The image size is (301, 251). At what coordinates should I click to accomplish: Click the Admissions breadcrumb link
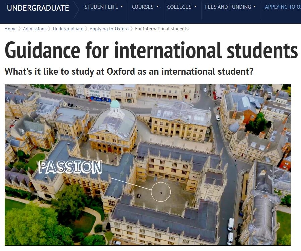pyautogui.click(x=34, y=29)
